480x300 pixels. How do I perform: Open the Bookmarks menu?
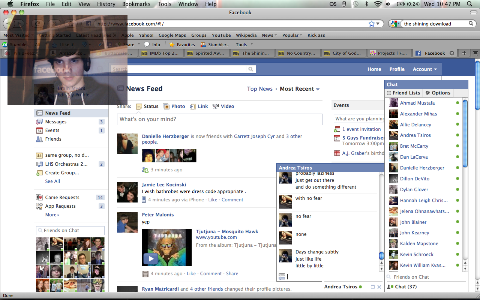click(x=136, y=4)
